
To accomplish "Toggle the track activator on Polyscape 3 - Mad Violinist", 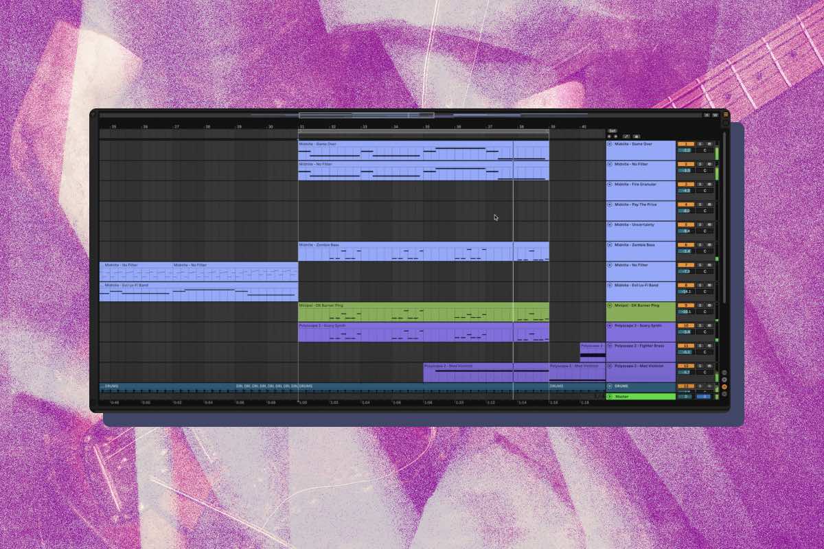I will coord(687,365).
